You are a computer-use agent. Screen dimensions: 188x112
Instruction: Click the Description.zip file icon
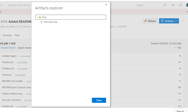pos(42,22)
